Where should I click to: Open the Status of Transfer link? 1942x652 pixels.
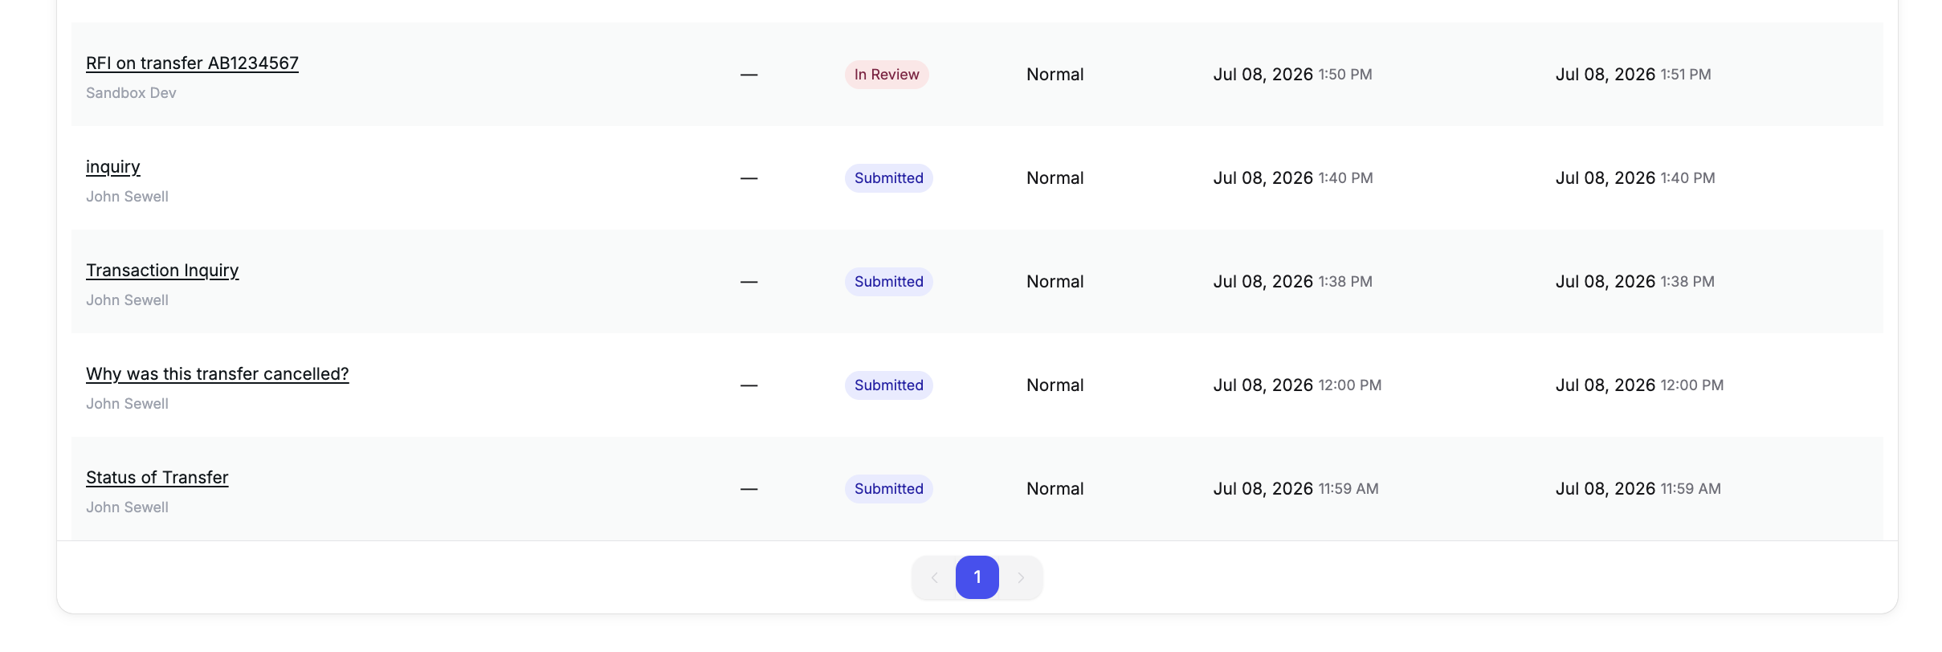click(x=157, y=478)
